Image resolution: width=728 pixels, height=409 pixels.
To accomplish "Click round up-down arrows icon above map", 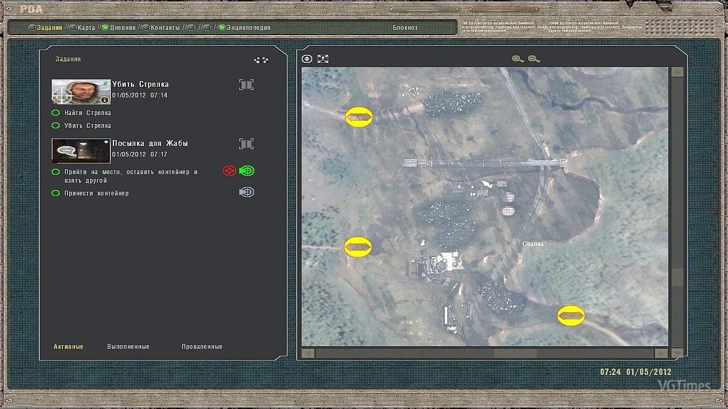I will pyautogui.click(x=307, y=59).
